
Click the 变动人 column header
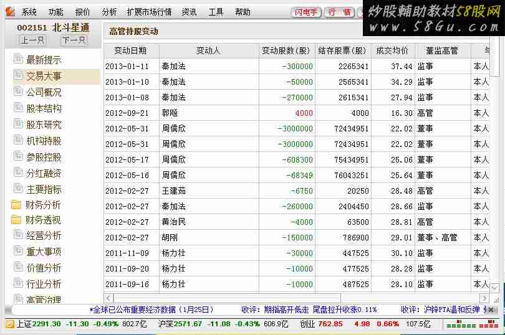[209, 51]
